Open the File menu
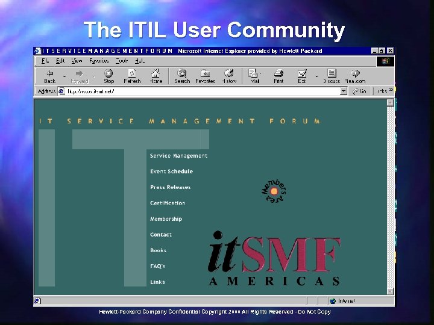 pyautogui.click(x=45, y=61)
